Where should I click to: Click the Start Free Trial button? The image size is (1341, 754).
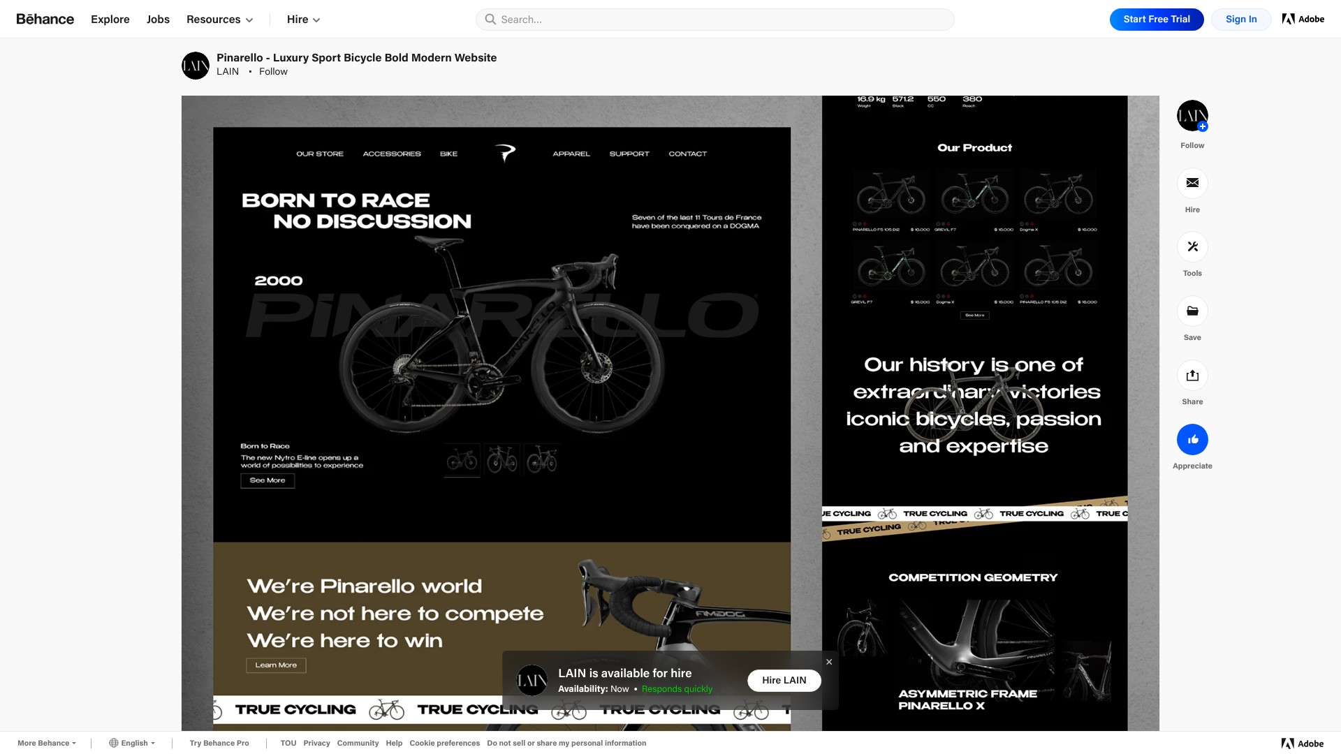coord(1156,20)
